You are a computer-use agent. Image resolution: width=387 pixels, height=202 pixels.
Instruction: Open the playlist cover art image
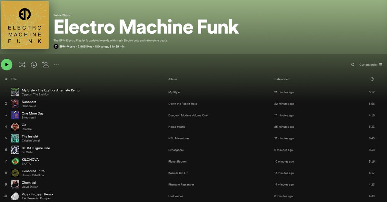click(25, 25)
